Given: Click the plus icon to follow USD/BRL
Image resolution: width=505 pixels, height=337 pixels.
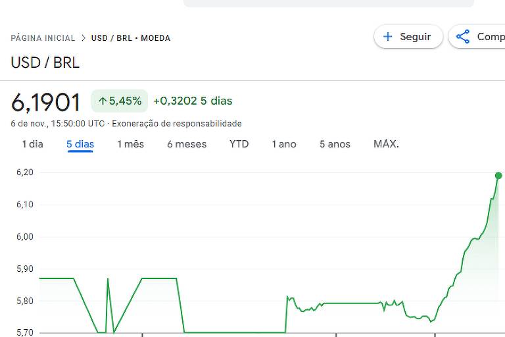Looking at the screenshot, I should (388, 37).
